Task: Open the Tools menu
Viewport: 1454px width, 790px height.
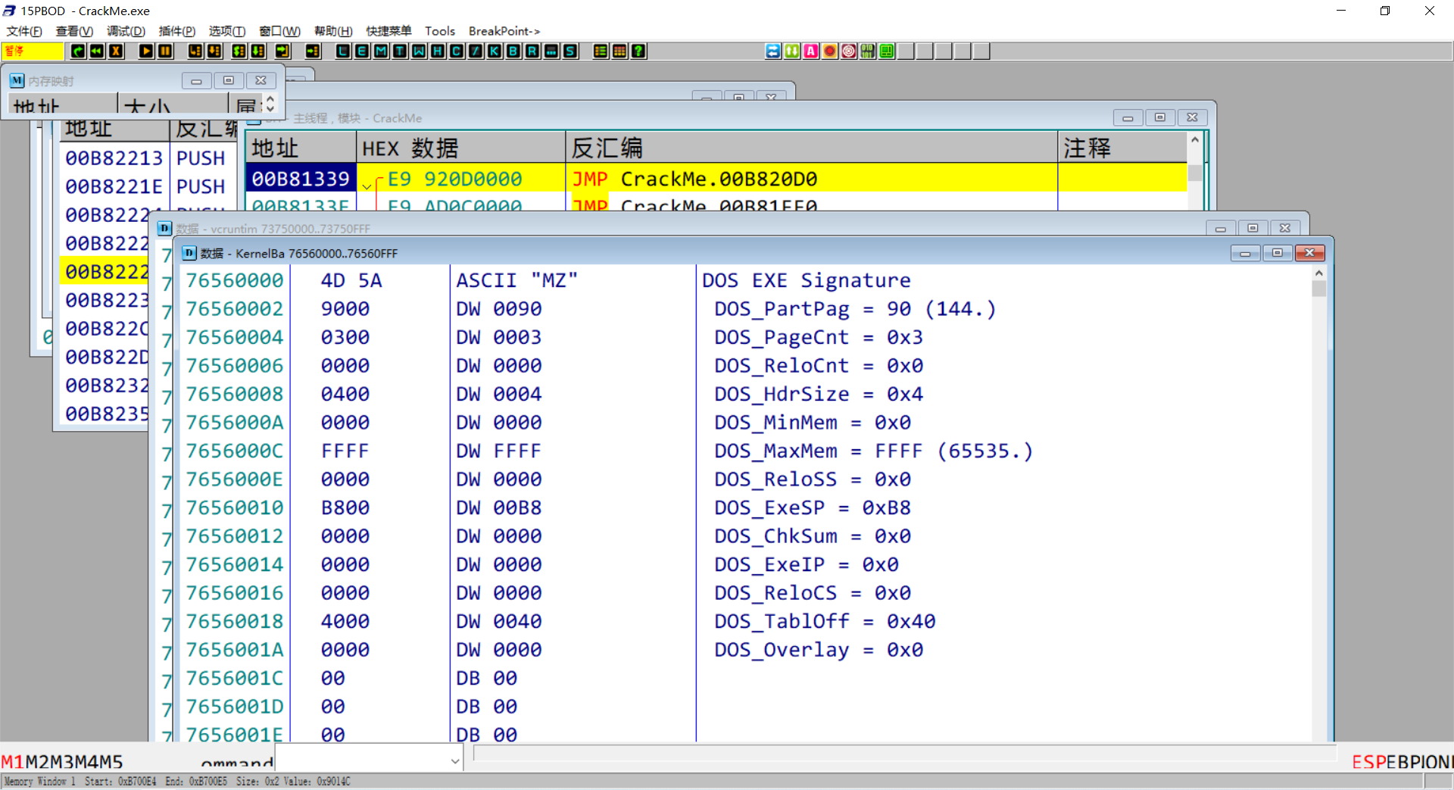Action: (440, 31)
